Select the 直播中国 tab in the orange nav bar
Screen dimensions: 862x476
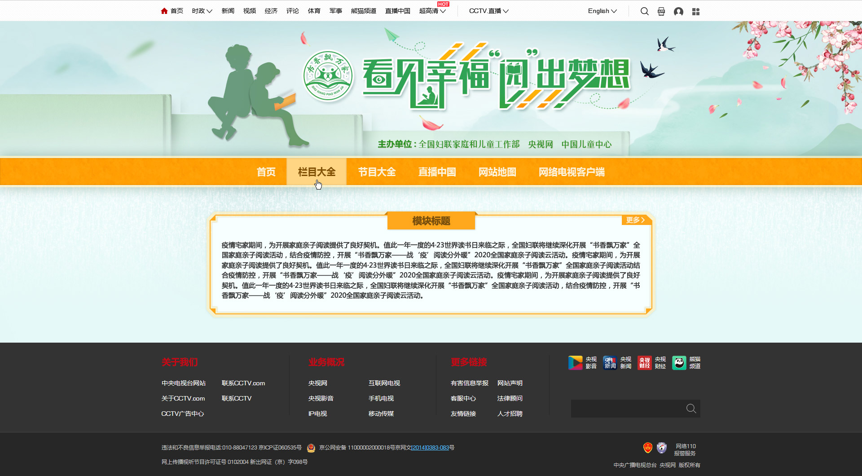pos(437,172)
